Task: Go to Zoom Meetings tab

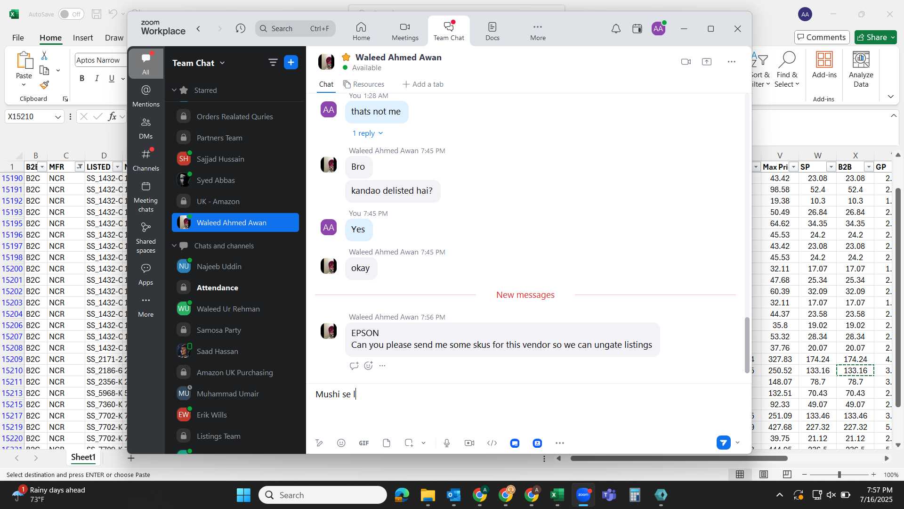Action: click(405, 32)
